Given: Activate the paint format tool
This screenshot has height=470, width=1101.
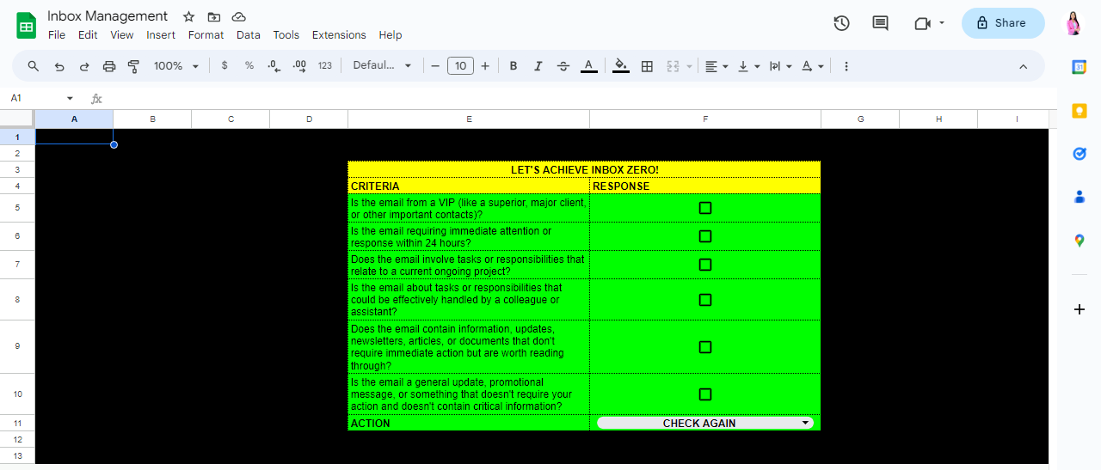Looking at the screenshot, I should pyautogui.click(x=133, y=66).
